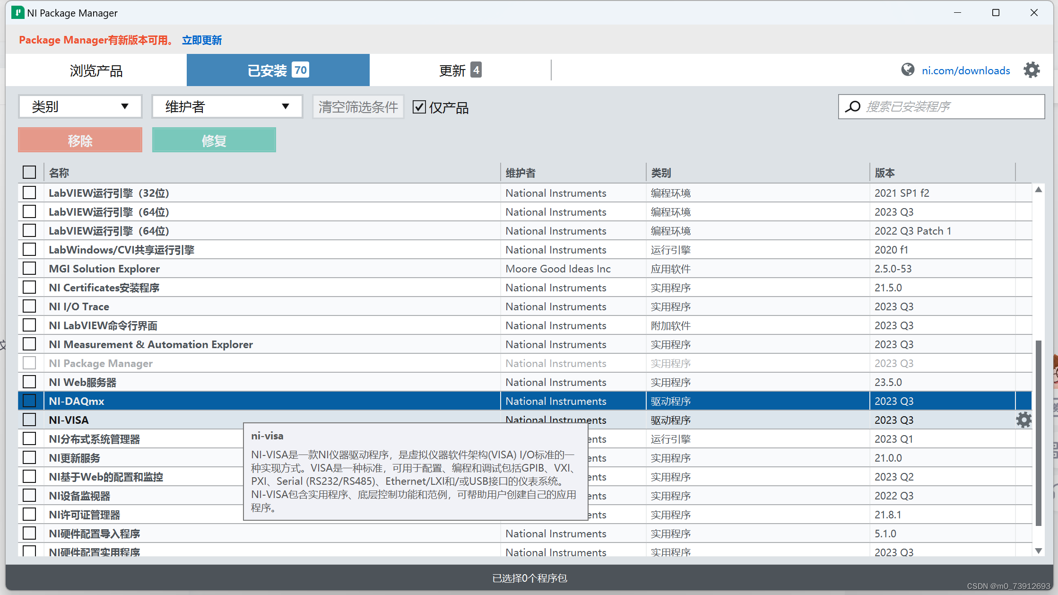Image resolution: width=1058 pixels, height=595 pixels.
Task: Click the NI Package Manager title icon
Action: pyautogui.click(x=17, y=13)
